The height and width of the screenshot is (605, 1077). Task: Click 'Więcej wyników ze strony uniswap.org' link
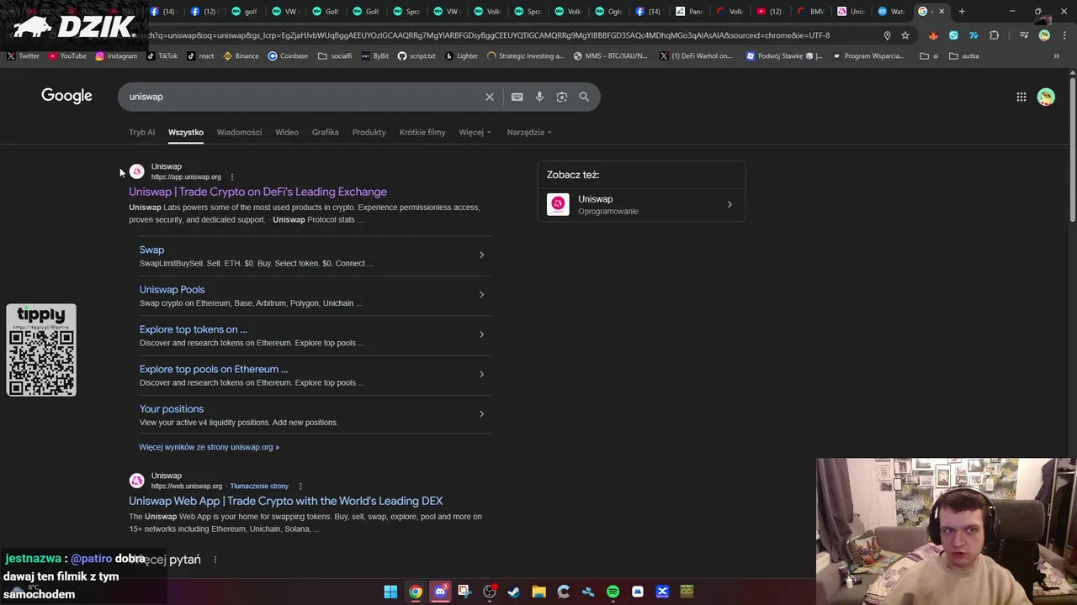pos(209,447)
